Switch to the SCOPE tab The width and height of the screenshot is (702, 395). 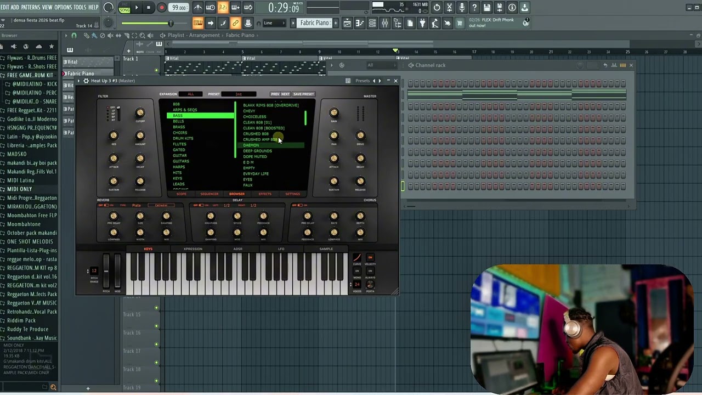point(181,194)
